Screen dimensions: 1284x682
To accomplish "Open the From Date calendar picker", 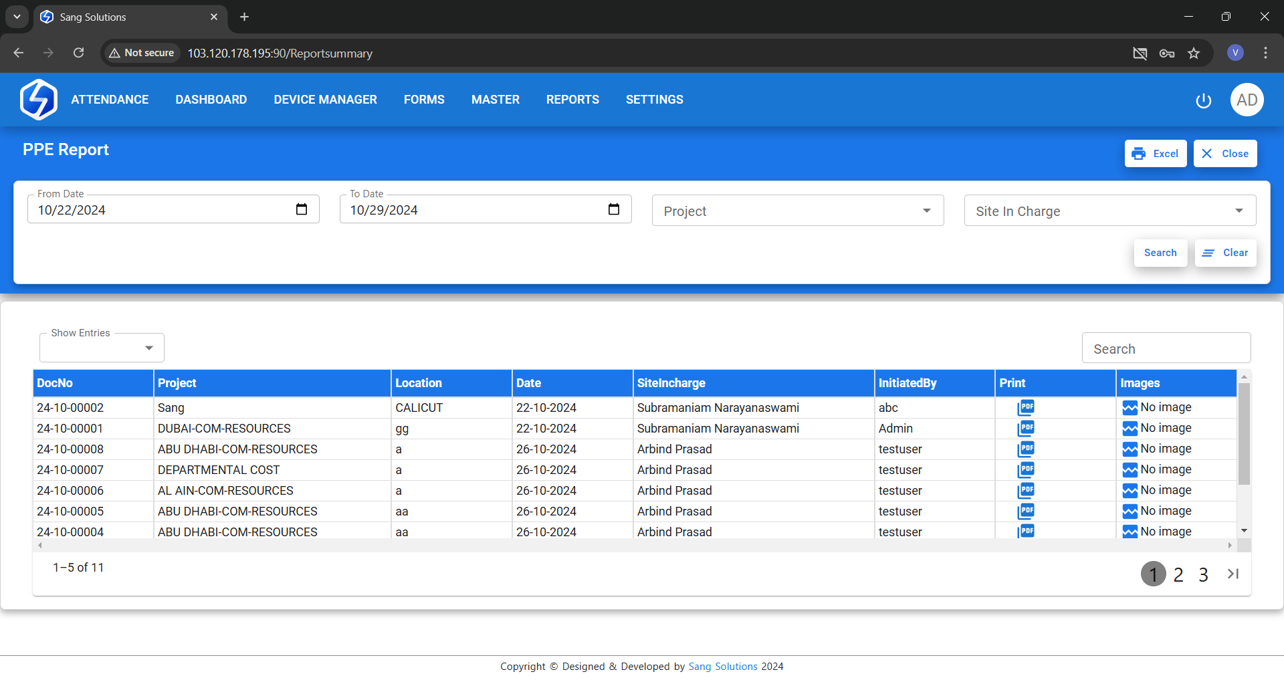I will point(302,209).
